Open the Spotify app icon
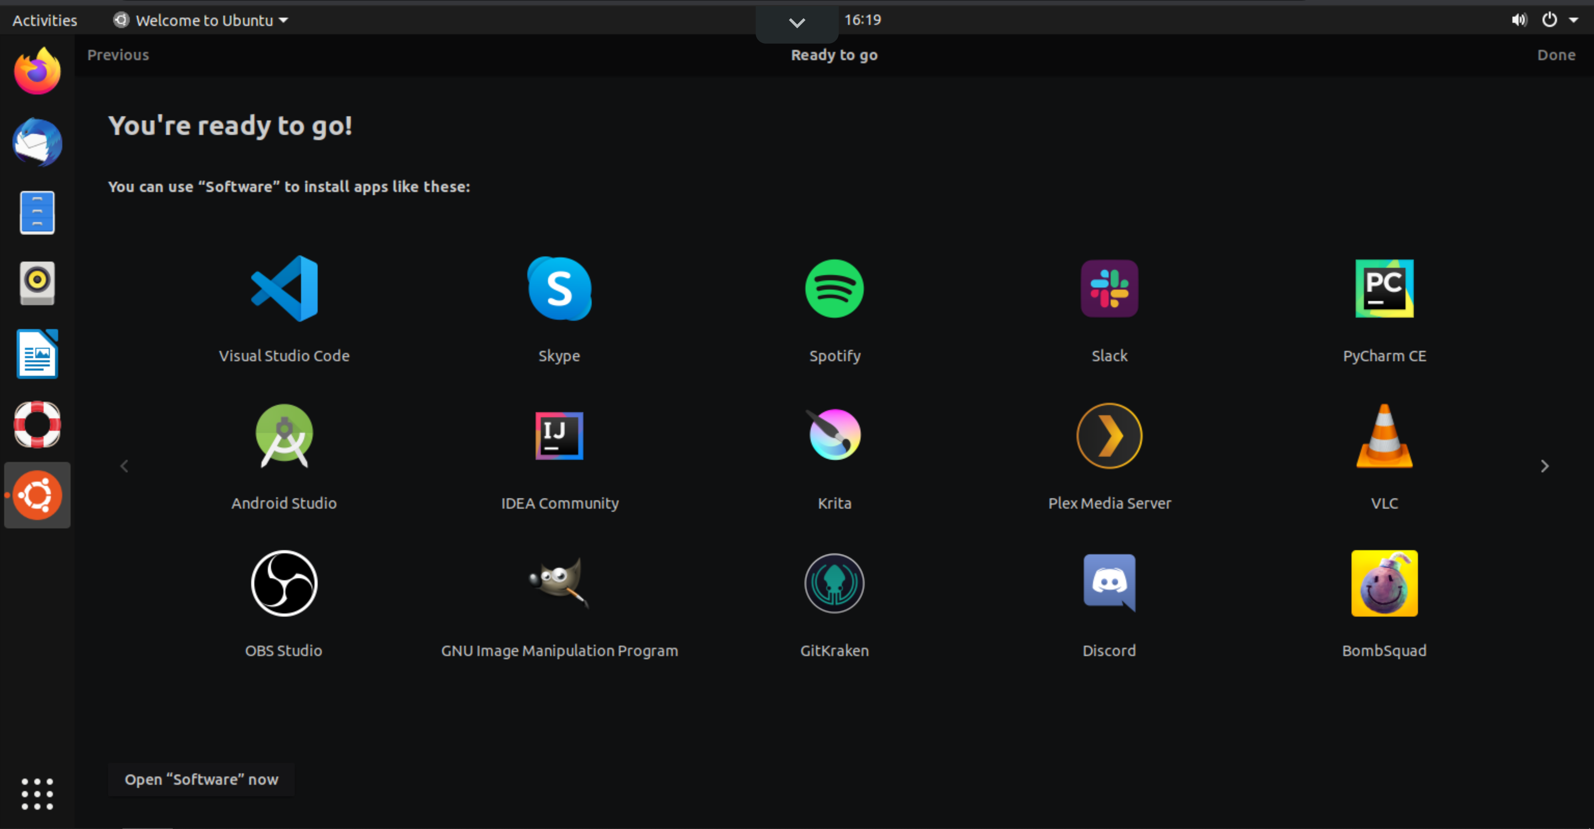 click(834, 288)
